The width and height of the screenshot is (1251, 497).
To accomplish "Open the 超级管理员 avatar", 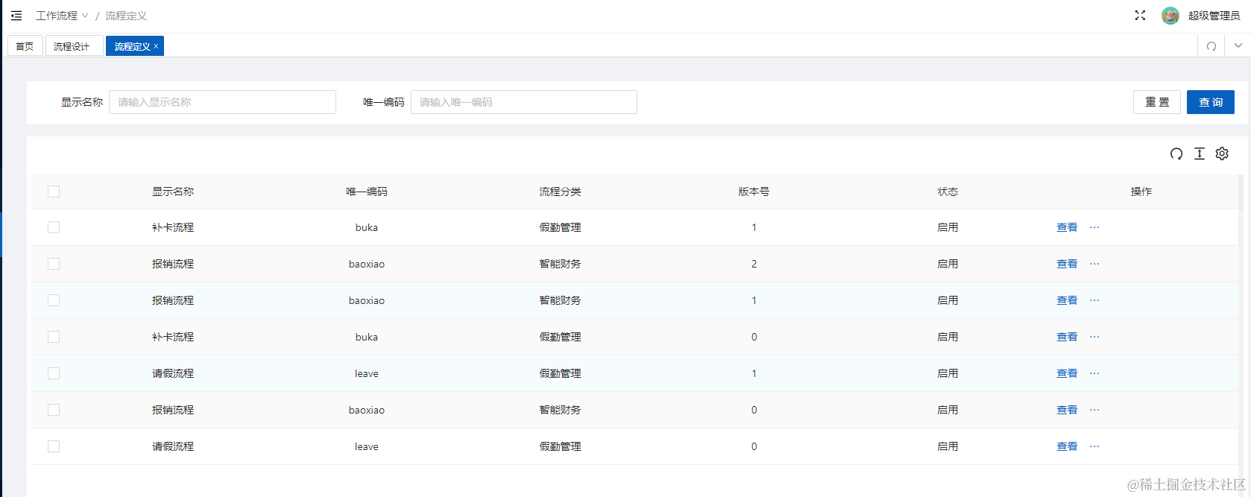I will click(1170, 16).
